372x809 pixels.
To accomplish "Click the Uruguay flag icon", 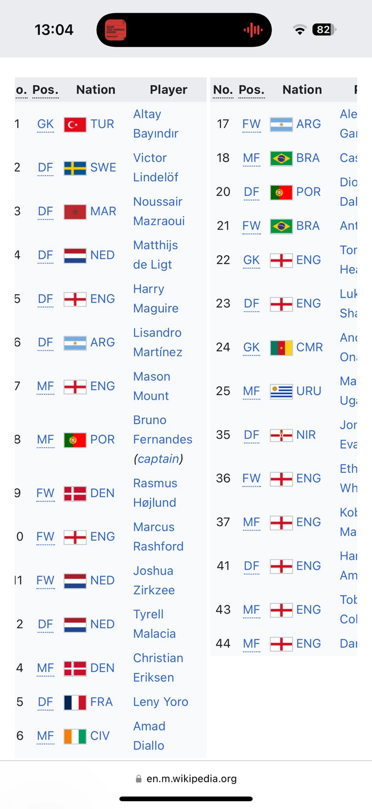I will point(281,391).
